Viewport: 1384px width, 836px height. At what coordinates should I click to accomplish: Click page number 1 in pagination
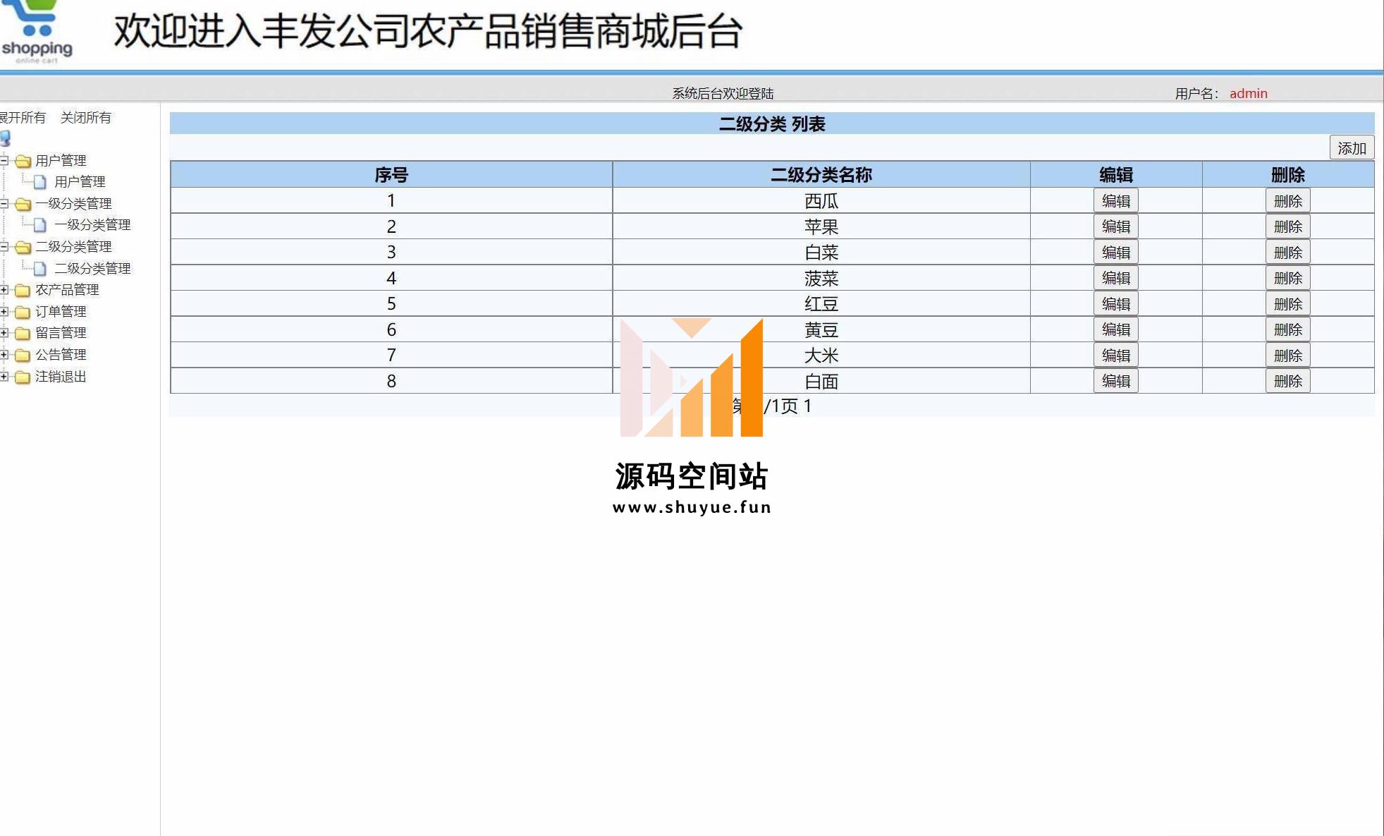tap(807, 406)
